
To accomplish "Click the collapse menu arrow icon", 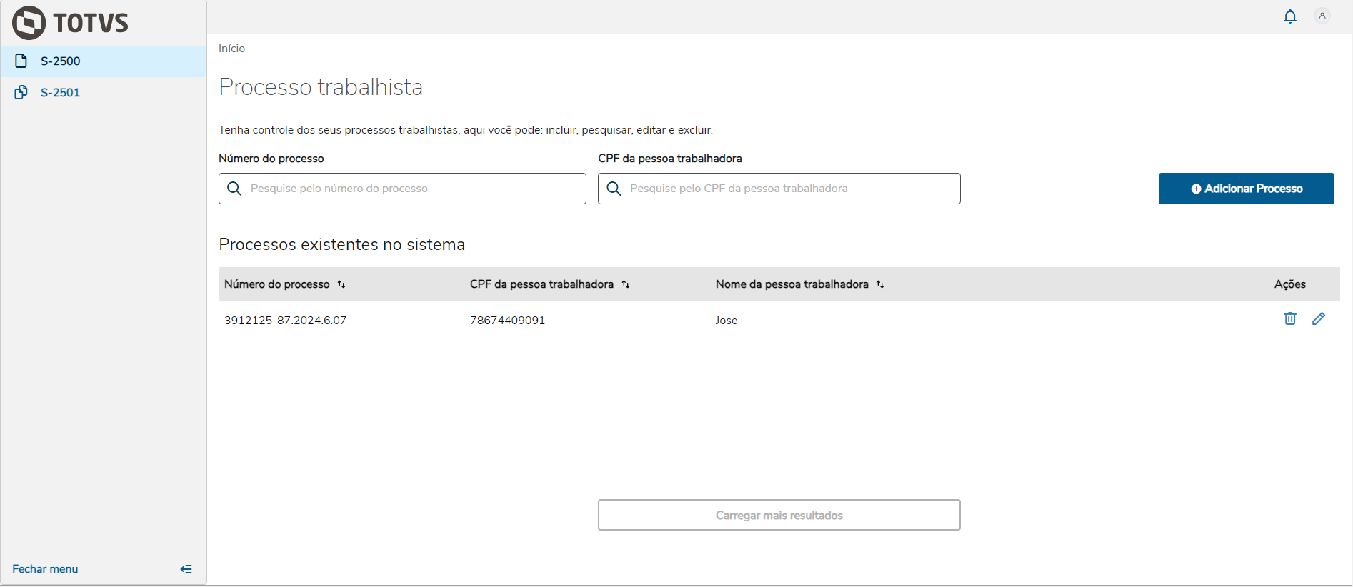I will click(186, 569).
